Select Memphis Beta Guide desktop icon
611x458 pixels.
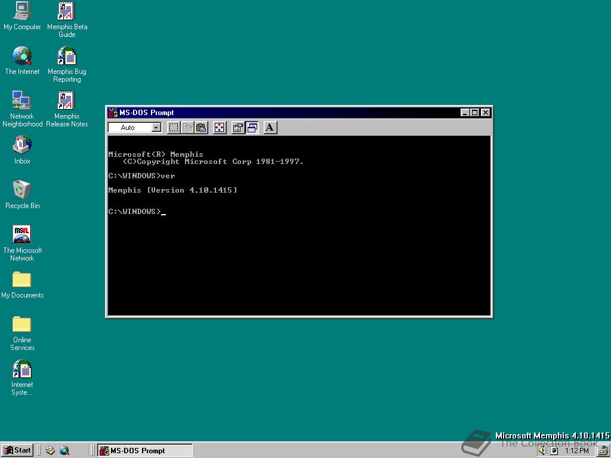tap(67, 20)
